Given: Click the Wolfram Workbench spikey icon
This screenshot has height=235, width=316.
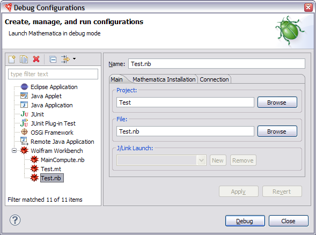Looking at the screenshot, I should click(x=24, y=150).
